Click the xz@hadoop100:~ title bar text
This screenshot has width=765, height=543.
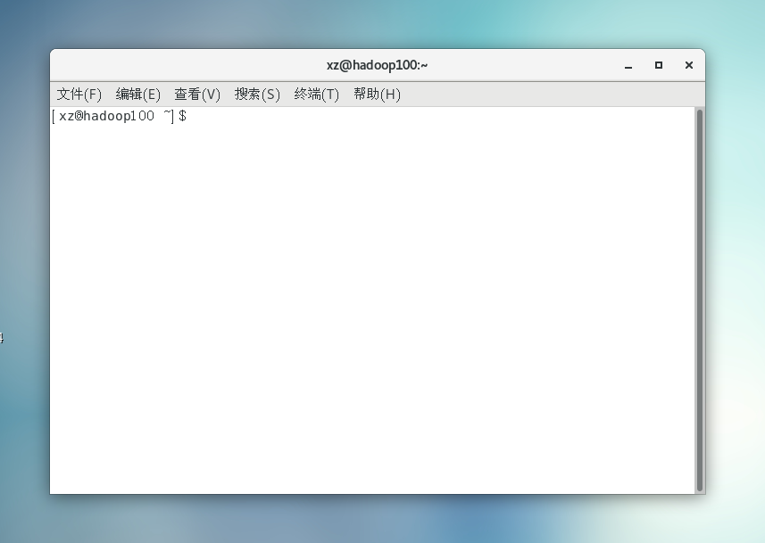(x=377, y=65)
